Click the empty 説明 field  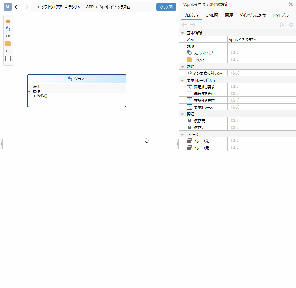tap(261, 46)
